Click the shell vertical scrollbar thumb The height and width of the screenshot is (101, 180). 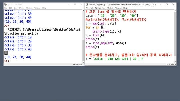click(84, 50)
